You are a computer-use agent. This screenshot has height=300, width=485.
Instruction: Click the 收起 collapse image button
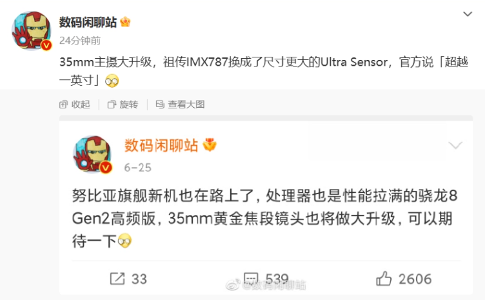75,105
